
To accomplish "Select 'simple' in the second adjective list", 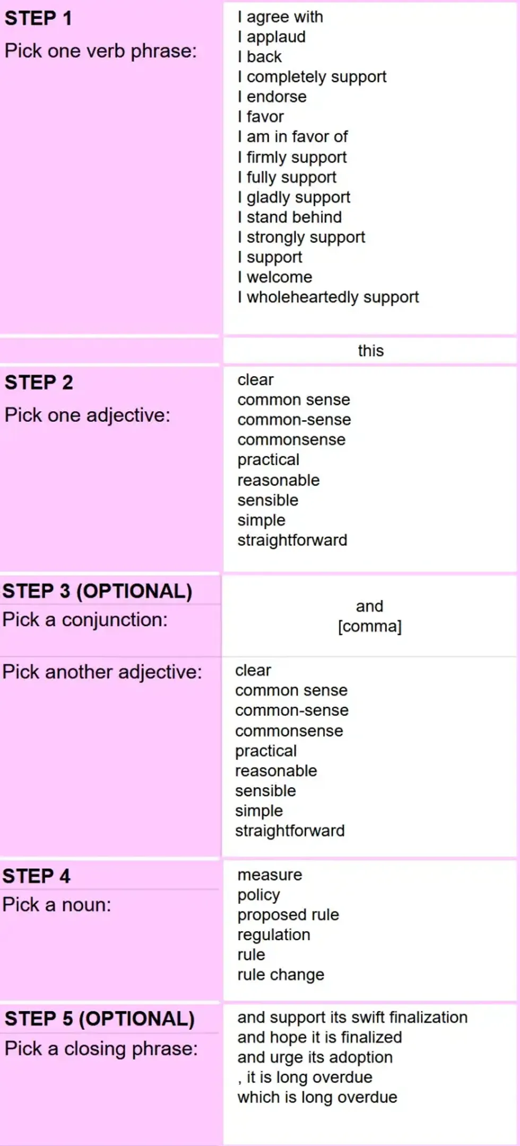I will point(259,811).
